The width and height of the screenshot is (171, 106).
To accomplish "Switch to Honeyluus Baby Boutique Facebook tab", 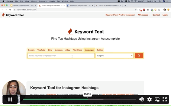I will [x=80, y=6].
